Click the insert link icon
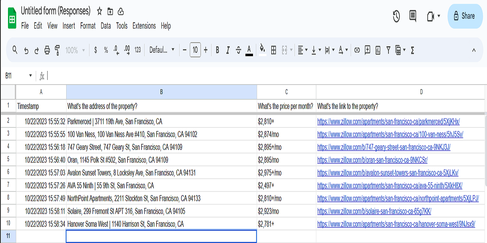Image resolution: width=487 pixels, height=243 pixels. pyautogui.click(x=357, y=50)
